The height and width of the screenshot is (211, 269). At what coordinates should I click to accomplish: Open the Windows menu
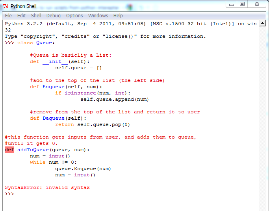pos(98,16)
